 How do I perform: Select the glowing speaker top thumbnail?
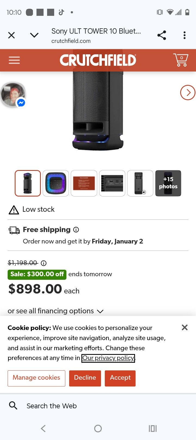click(56, 183)
